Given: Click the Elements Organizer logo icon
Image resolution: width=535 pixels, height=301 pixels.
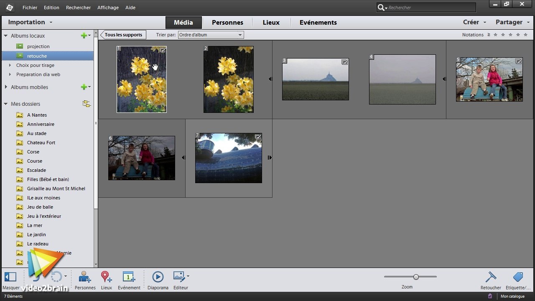Looking at the screenshot, I should click(x=9, y=7).
